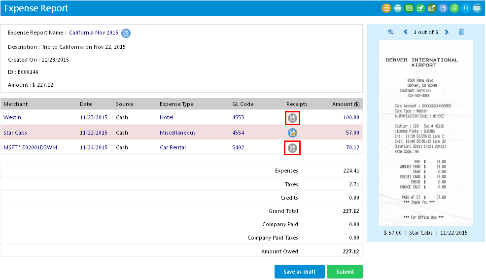Open the Star Cabs receipt icon
This screenshot has width=486, height=280.
coord(293,133)
